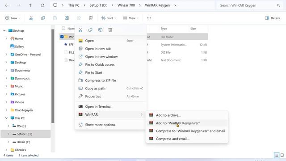Expand the OS (C:) drive node
286x161 pixels.
click(8, 126)
